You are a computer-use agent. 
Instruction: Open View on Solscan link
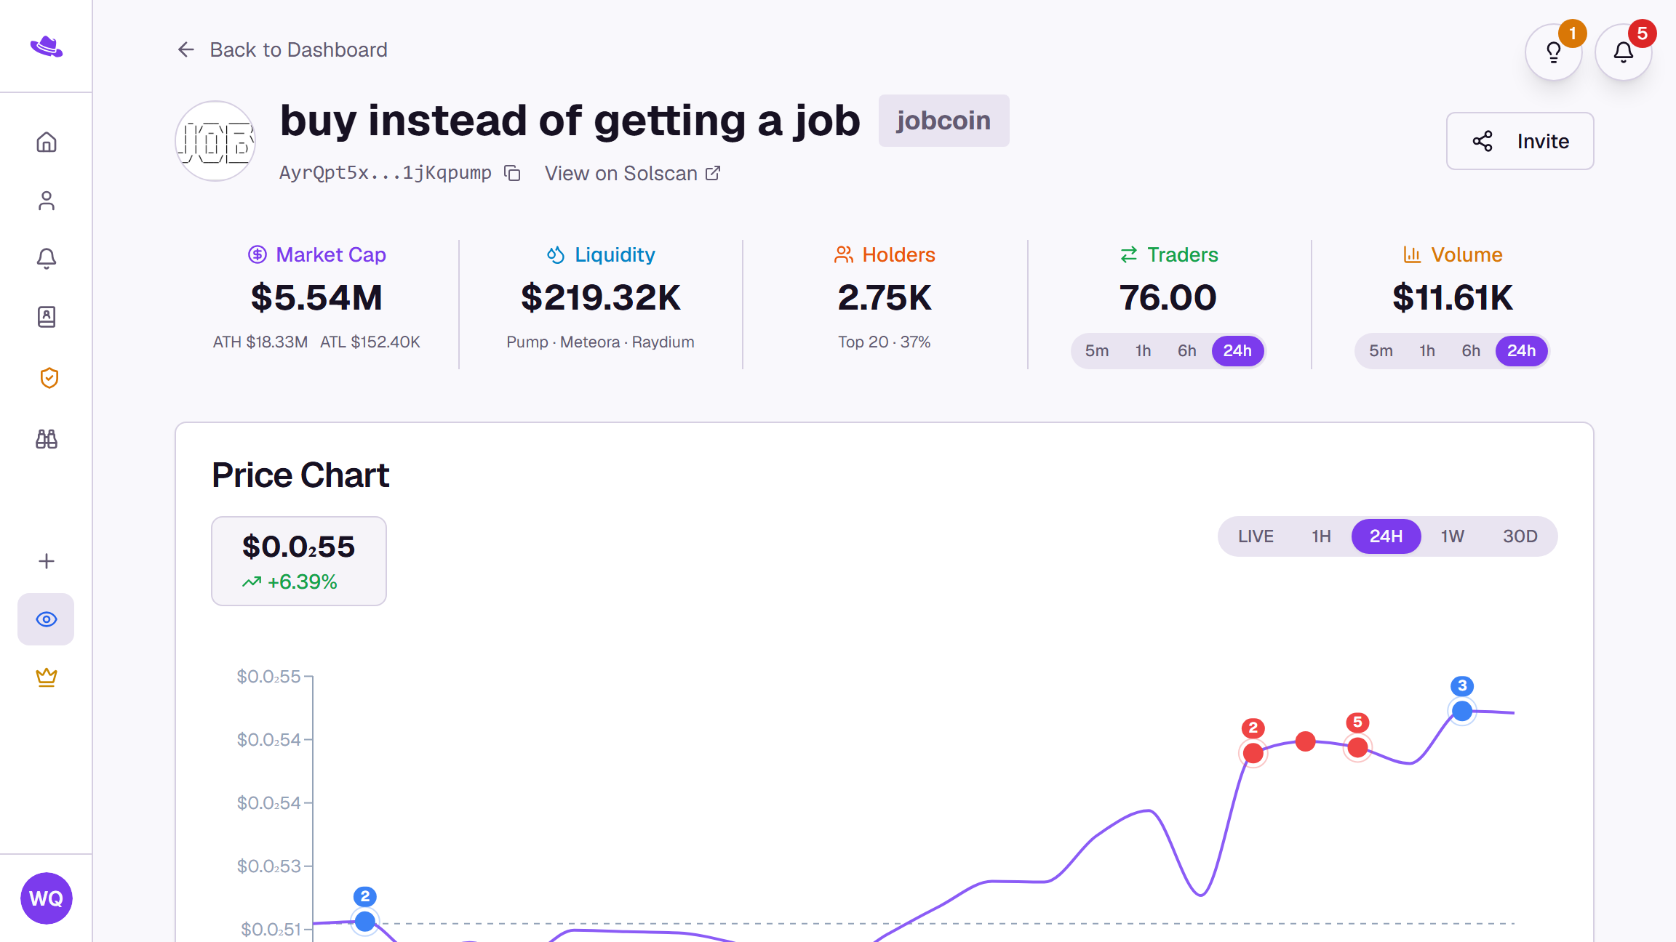coord(632,173)
